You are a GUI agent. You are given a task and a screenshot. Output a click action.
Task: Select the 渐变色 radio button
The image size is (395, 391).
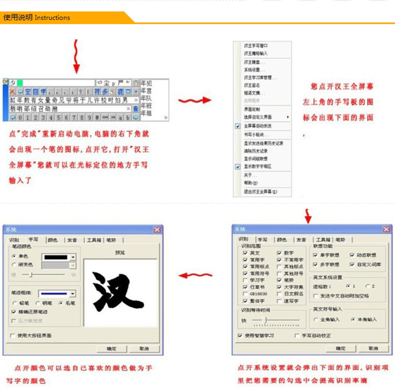(14, 265)
